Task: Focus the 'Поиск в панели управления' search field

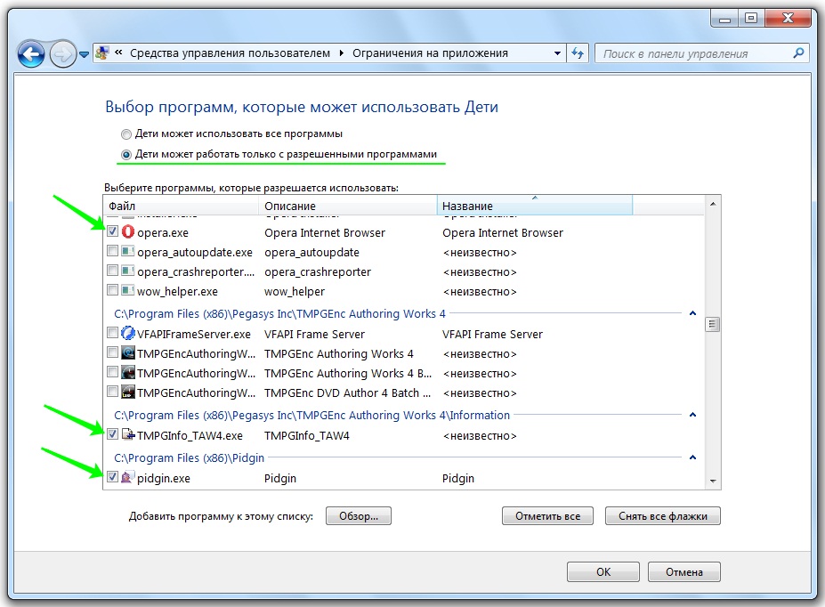Action: (703, 53)
